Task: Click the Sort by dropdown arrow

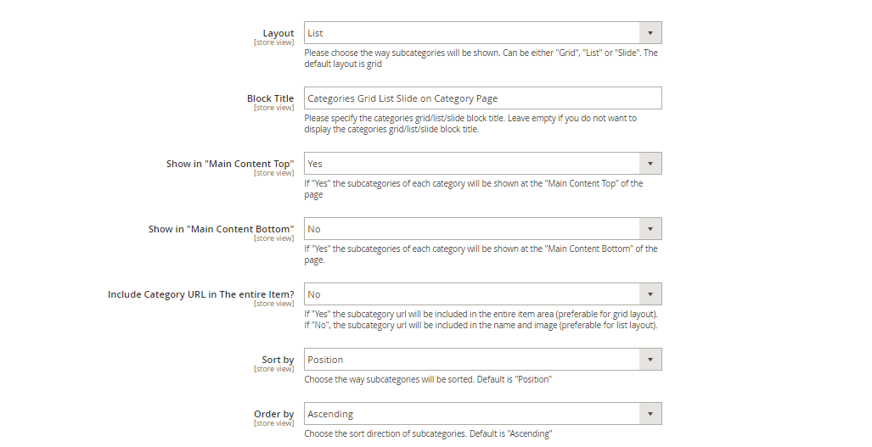Action: (x=650, y=360)
